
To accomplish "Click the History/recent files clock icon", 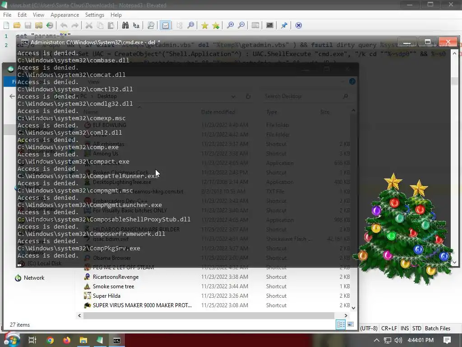I will tap(50, 25).
